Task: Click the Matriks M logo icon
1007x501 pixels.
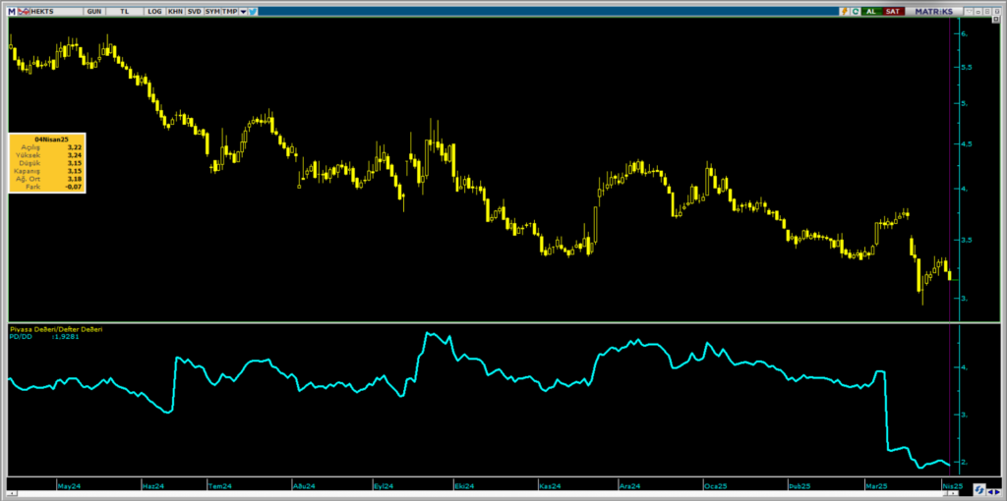Action: pos(11,12)
